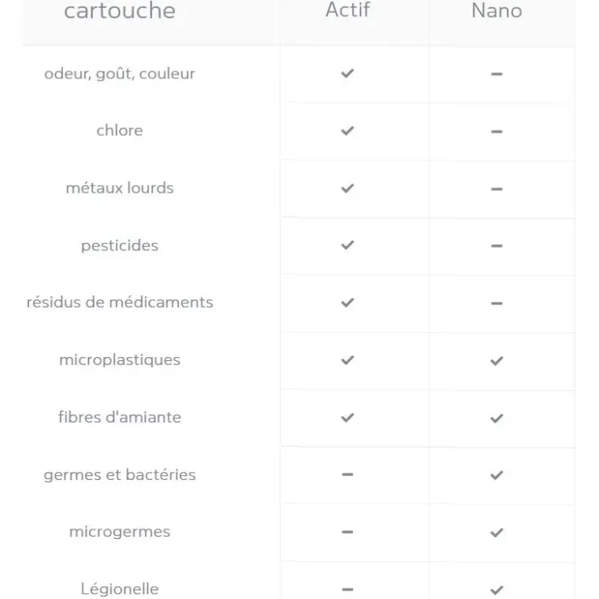Click the Nano checkmark for microgermes
The height and width of the screenshot is (599, 599).
[496, 533]
